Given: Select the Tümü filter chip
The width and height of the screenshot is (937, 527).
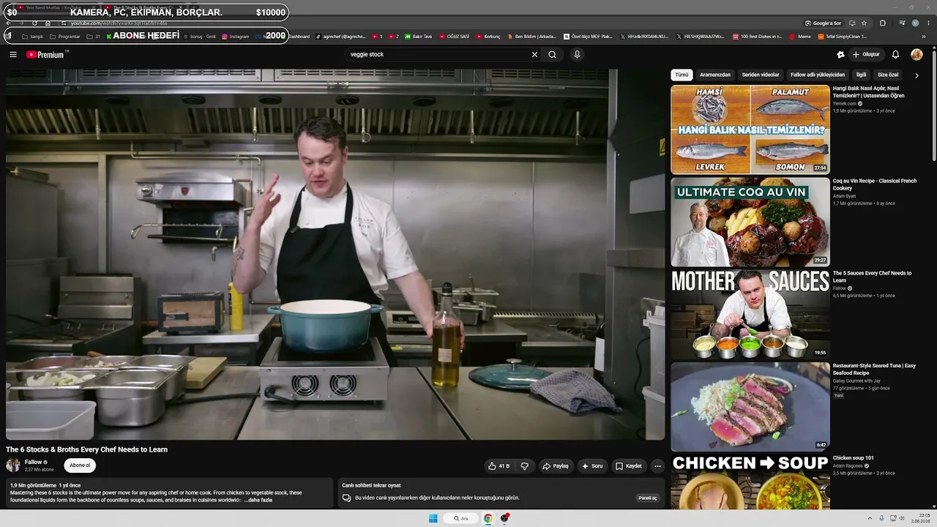Looking at the screenshot, I should pyautogui.click(x=682, y=75).
